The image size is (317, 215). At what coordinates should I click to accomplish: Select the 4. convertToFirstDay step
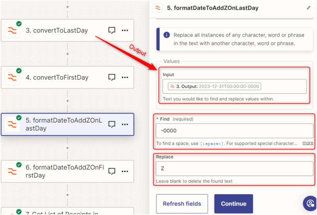point(59,77)
